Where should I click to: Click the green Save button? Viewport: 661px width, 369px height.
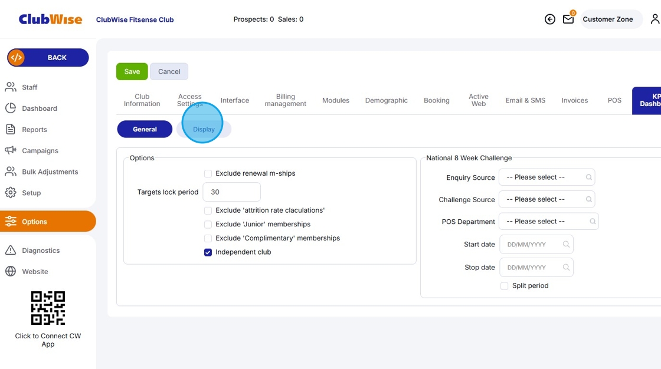pos(132,71)
